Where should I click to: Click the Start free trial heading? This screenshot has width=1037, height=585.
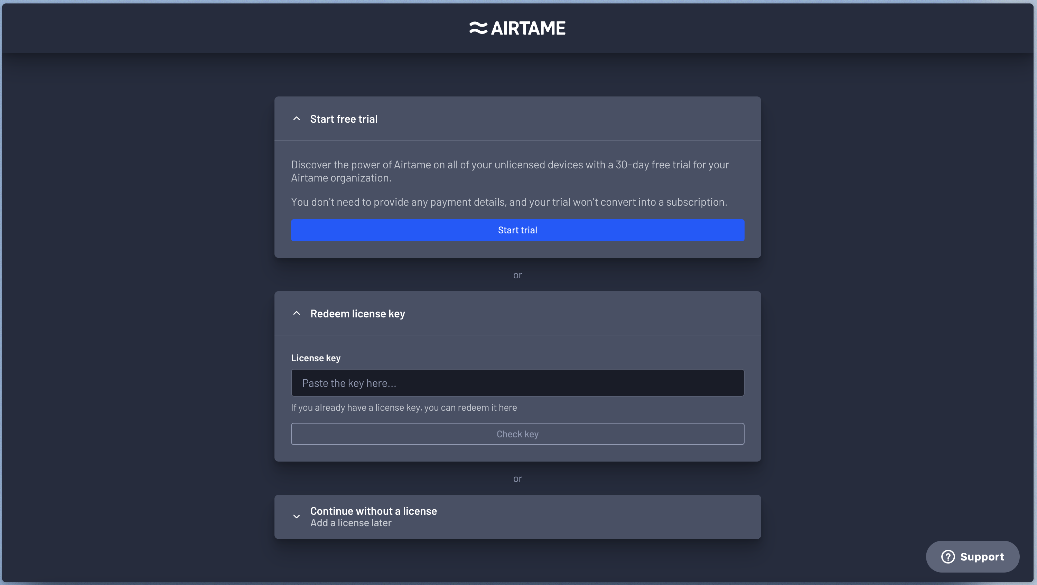pyautogui.click(x=344, y=119)
